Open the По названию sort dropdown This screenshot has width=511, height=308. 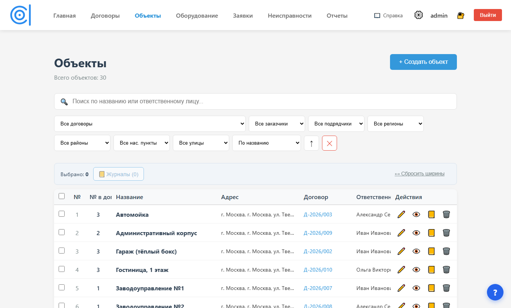click(266, 143)
